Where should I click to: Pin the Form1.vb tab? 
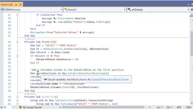tap(16, 5)
